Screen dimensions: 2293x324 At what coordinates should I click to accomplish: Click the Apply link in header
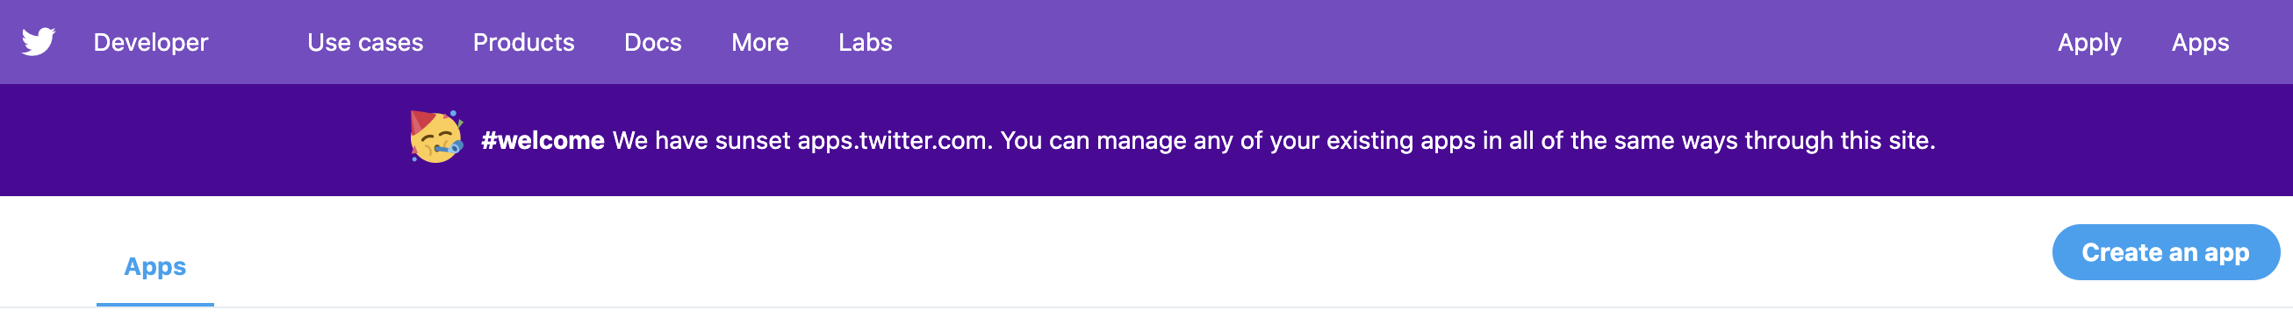click(x=2089, y=44)
